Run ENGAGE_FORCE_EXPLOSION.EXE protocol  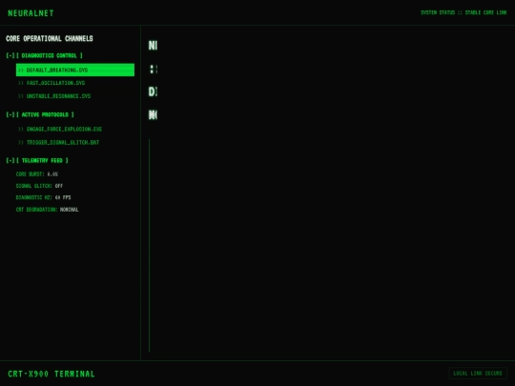tap(75, 129)
